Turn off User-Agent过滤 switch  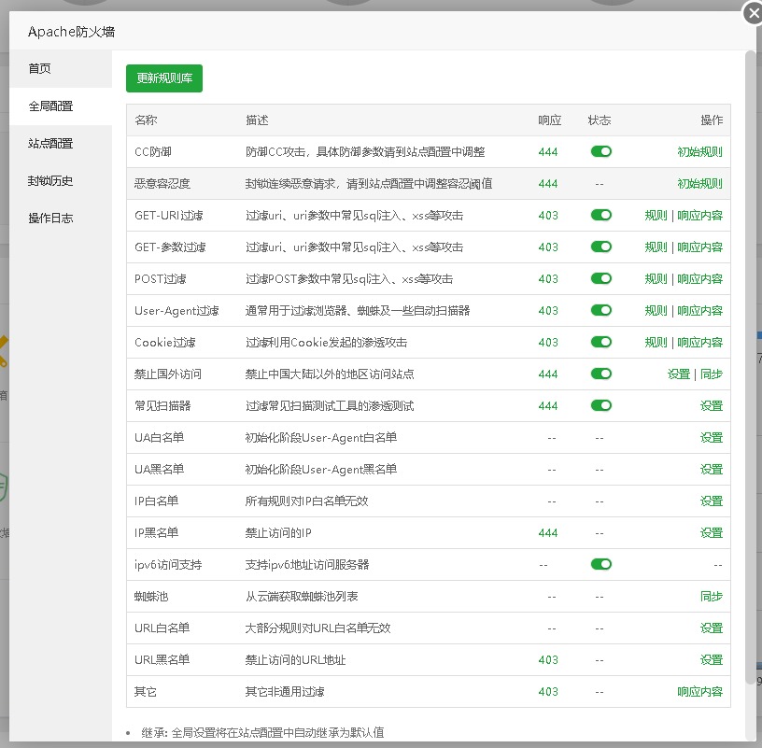(601, 310)
